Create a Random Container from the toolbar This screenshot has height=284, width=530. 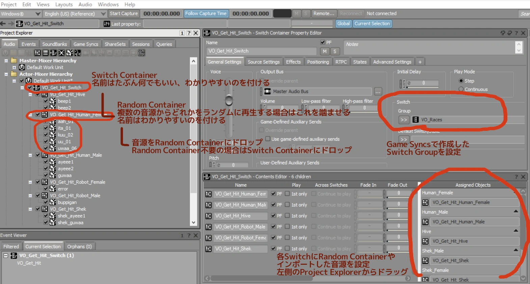[37, 53]
